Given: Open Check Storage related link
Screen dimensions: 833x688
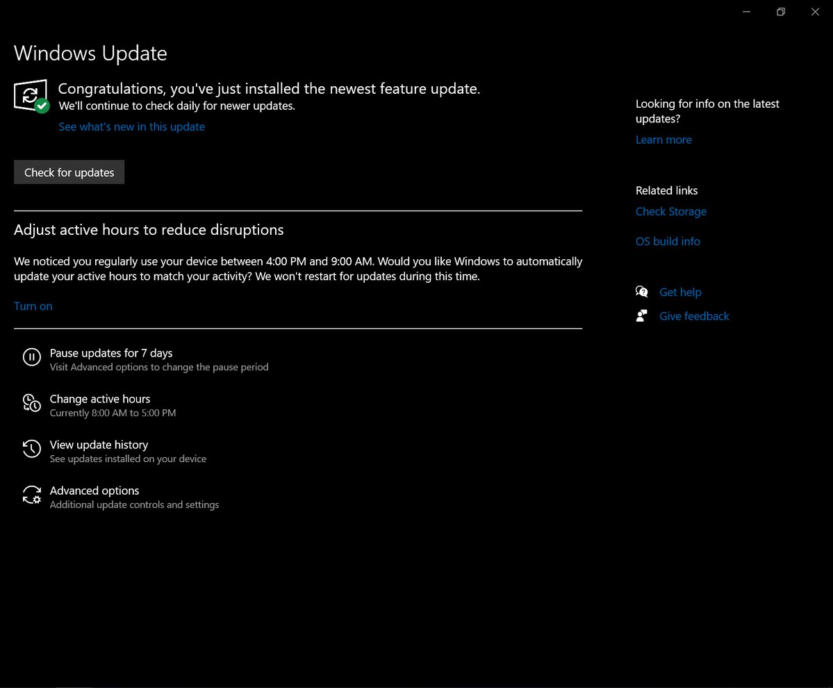Looking at the screenshot, I should (x=671, y=211).
